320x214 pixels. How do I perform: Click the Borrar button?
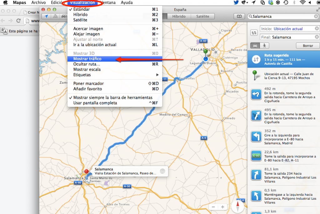(308, 45)
